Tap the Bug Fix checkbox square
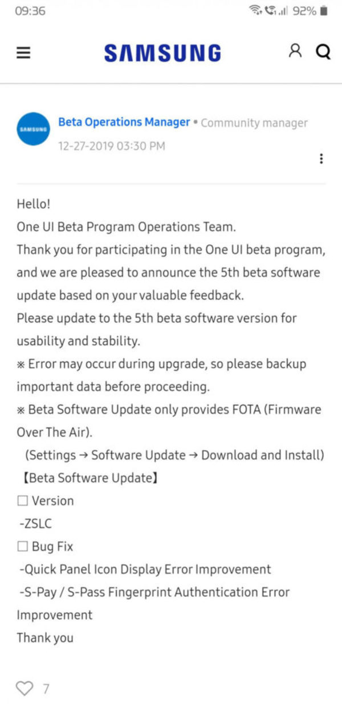The width and height of the screenshot is (342, 704). pos(23,547)
